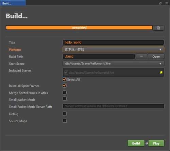Click the arrow between Build and Play

click(x=147, y=143)
